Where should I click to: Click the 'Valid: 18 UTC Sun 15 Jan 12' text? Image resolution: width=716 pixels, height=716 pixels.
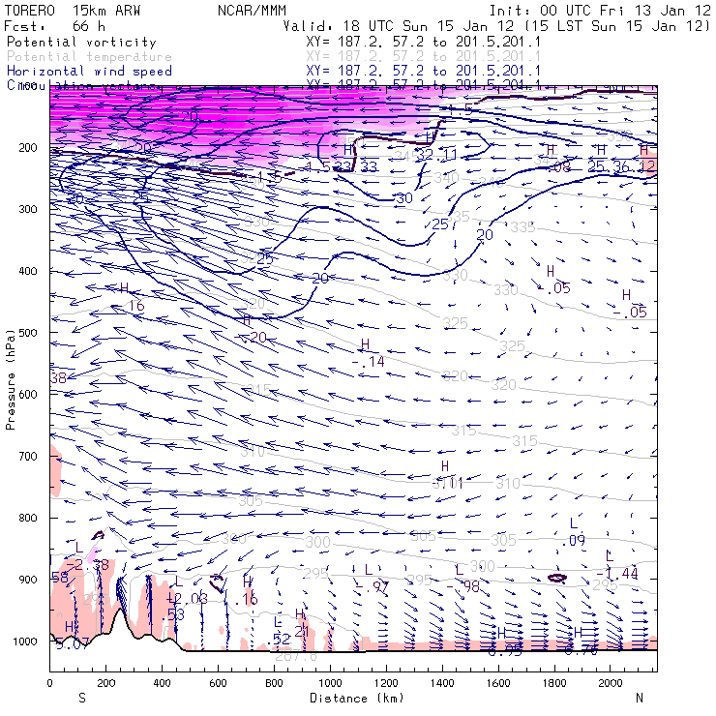[x=399, y=26]
